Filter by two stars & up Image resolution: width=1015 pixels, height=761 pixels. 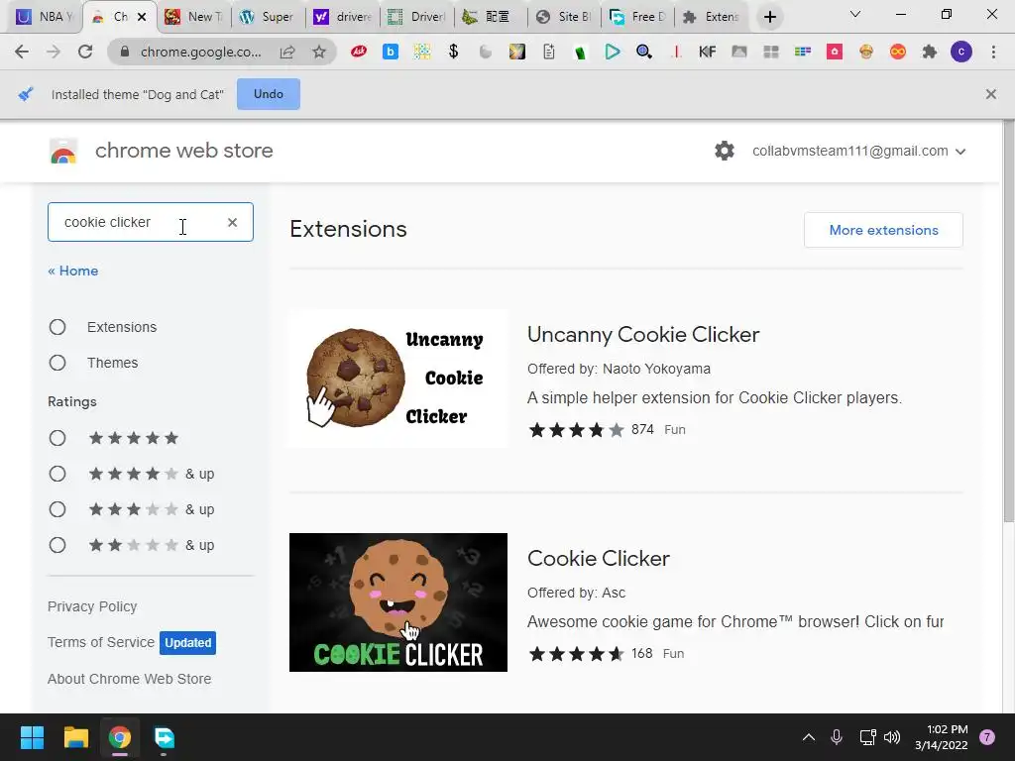57,545
